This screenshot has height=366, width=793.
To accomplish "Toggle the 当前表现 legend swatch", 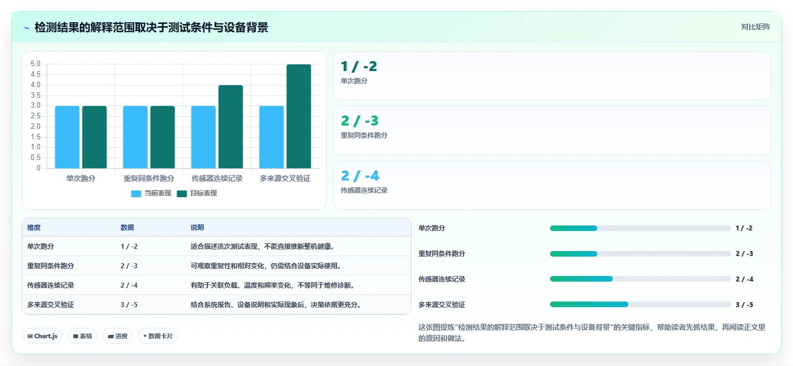I will [136, 193].
